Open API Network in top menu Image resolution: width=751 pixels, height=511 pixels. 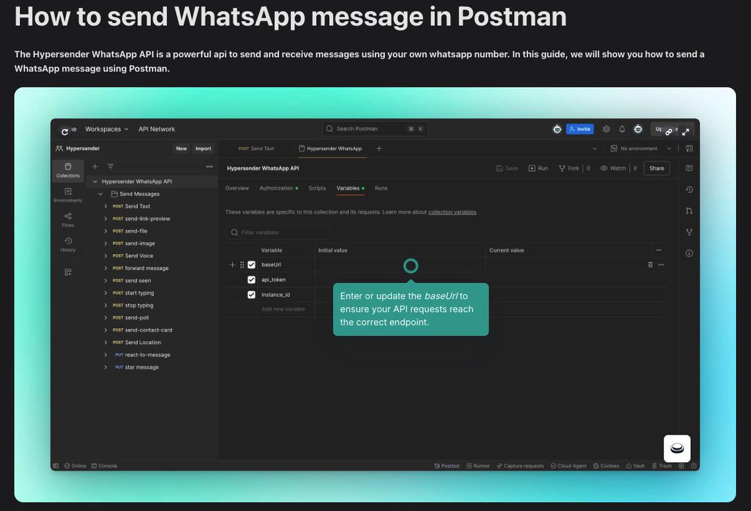(x=157, y=129)
